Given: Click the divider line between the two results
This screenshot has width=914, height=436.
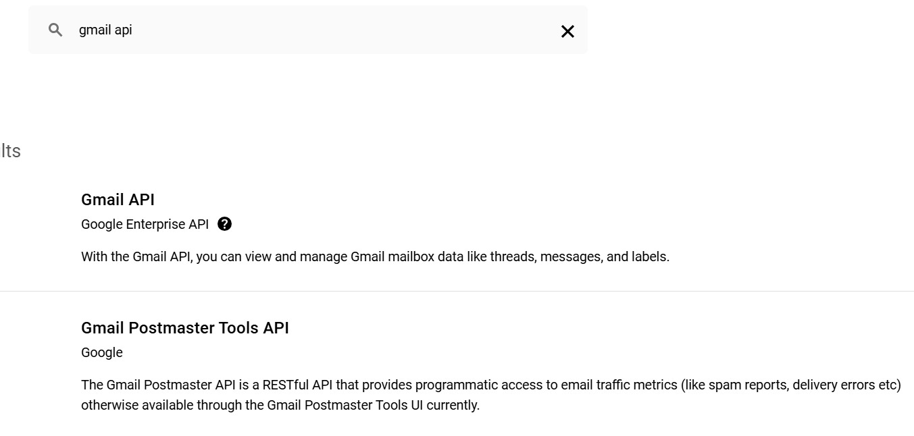Looking at the screenshot, I should 457,292.
